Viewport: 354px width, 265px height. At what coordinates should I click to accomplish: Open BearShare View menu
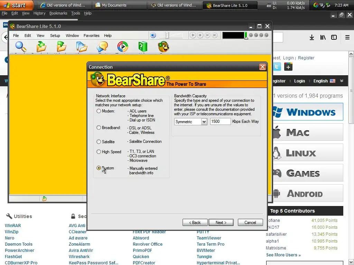(41, 36)
